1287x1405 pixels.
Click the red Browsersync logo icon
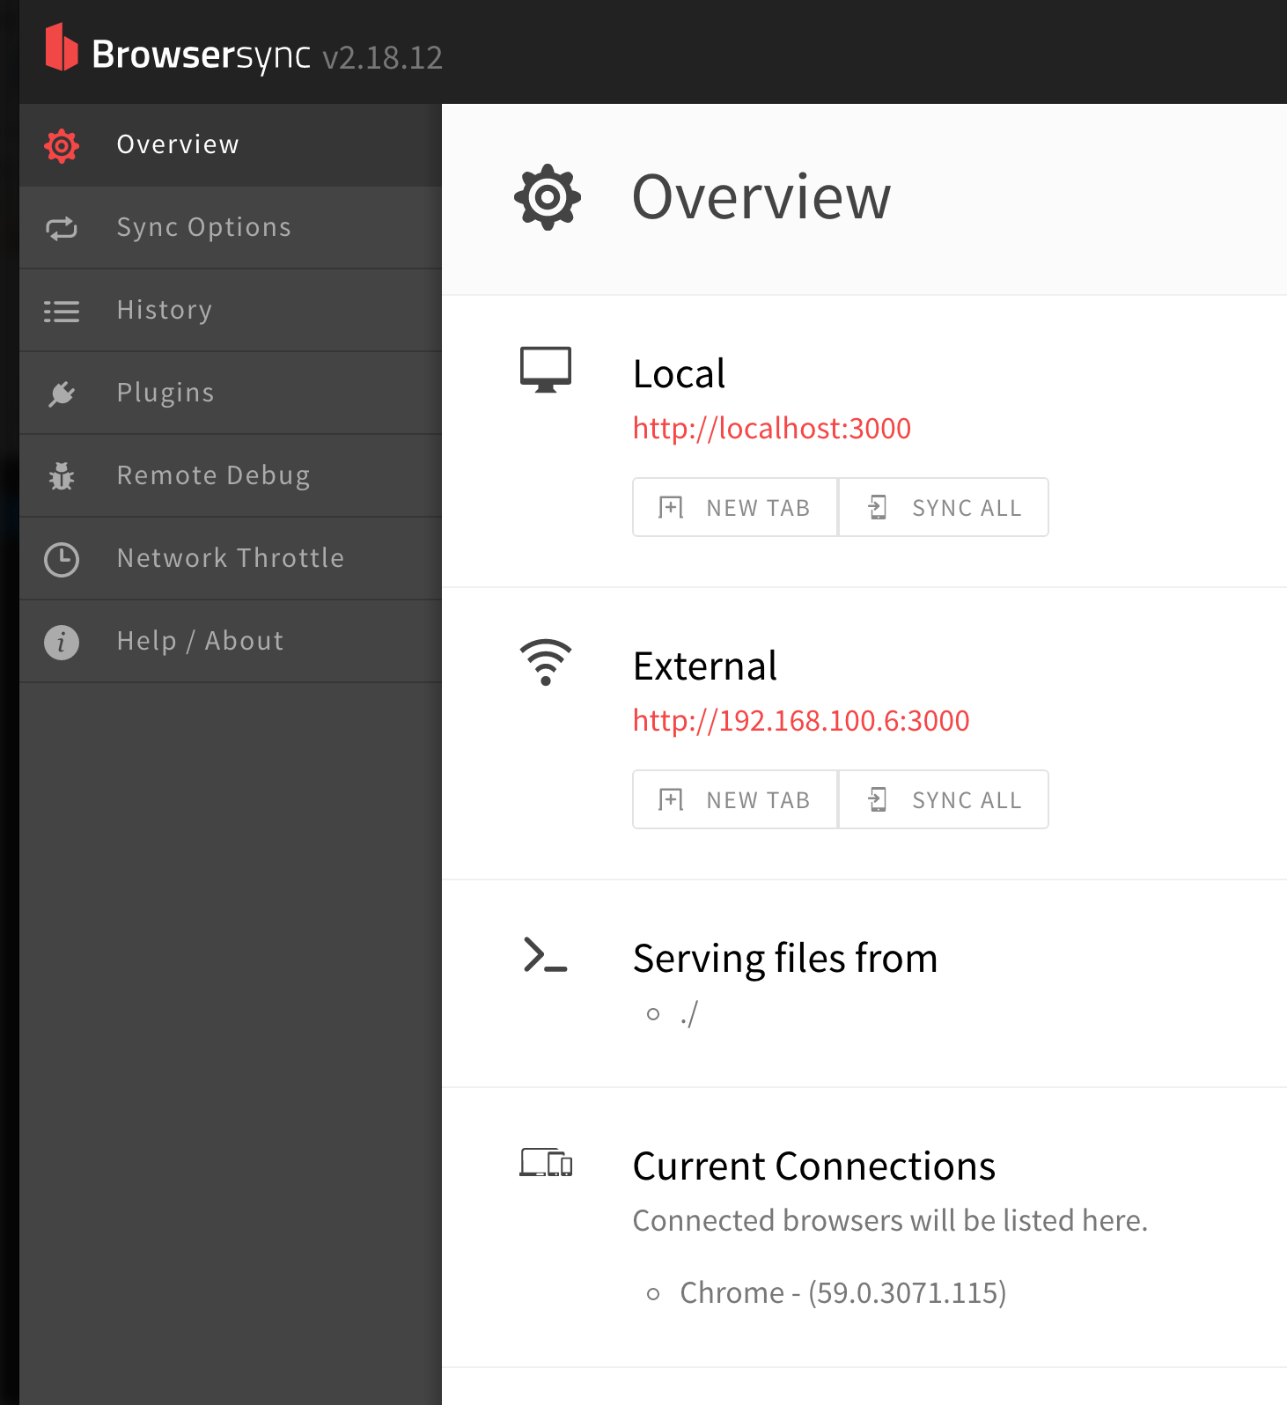tap(62, 48)
